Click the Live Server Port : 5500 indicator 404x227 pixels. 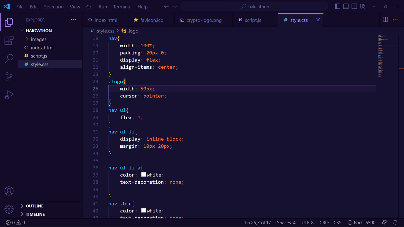tap(361, 223)
